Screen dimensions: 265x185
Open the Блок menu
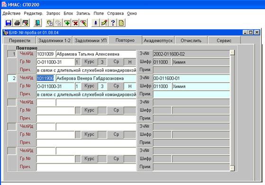coord(68,13)
